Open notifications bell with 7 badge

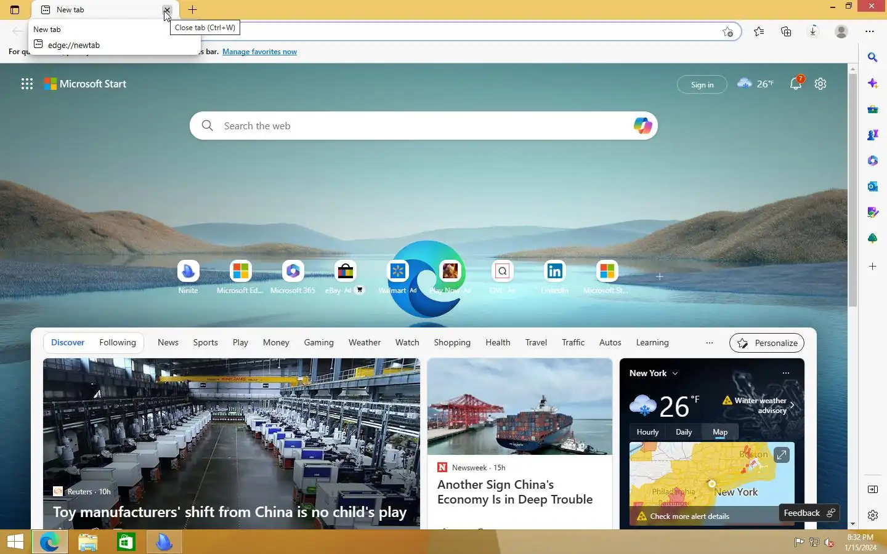point(796,84)
